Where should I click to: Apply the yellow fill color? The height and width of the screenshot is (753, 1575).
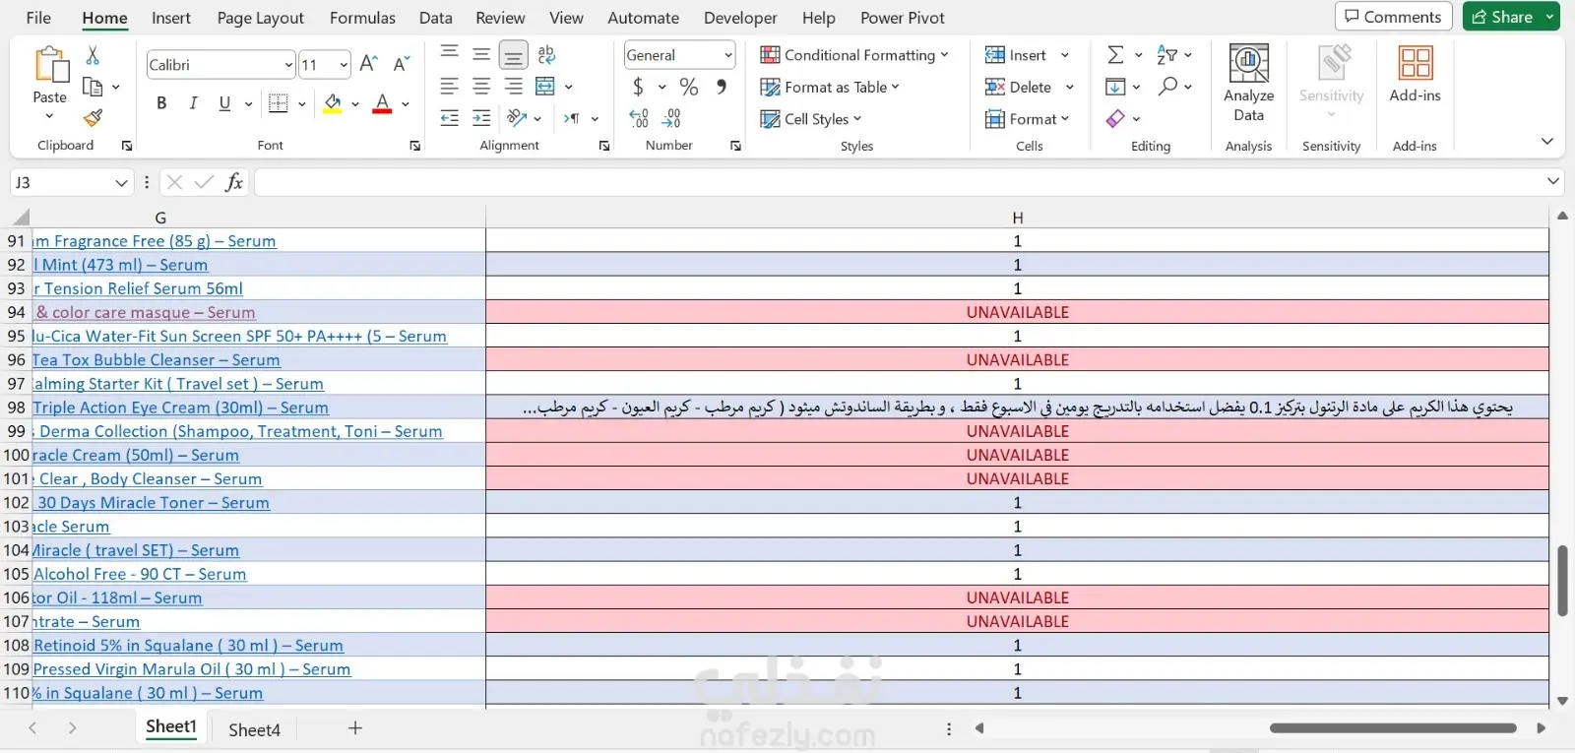pyautogui.click(x=333, y=103)
